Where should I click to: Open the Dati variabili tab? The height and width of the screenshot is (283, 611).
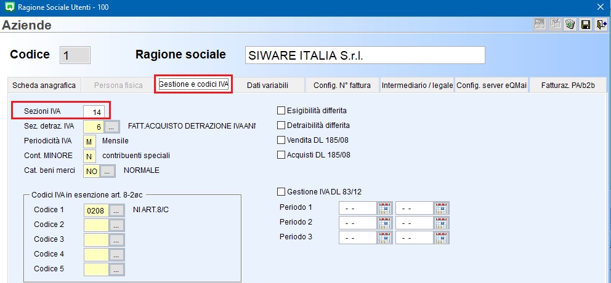coord(267,86)
